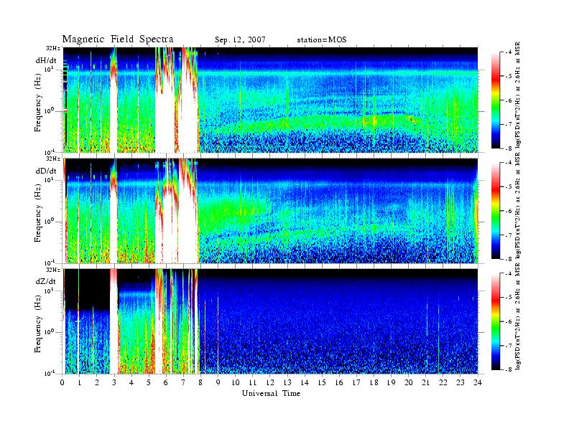Click hour "15" on the time axis
The height and width of the screenshot is (439, 569).
[322, 382]
